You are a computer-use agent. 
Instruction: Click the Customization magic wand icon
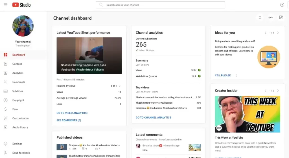[6, 118]
